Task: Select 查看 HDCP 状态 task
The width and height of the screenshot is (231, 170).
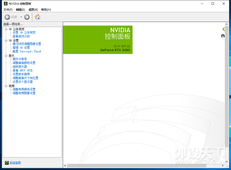Action: [23, 70]
